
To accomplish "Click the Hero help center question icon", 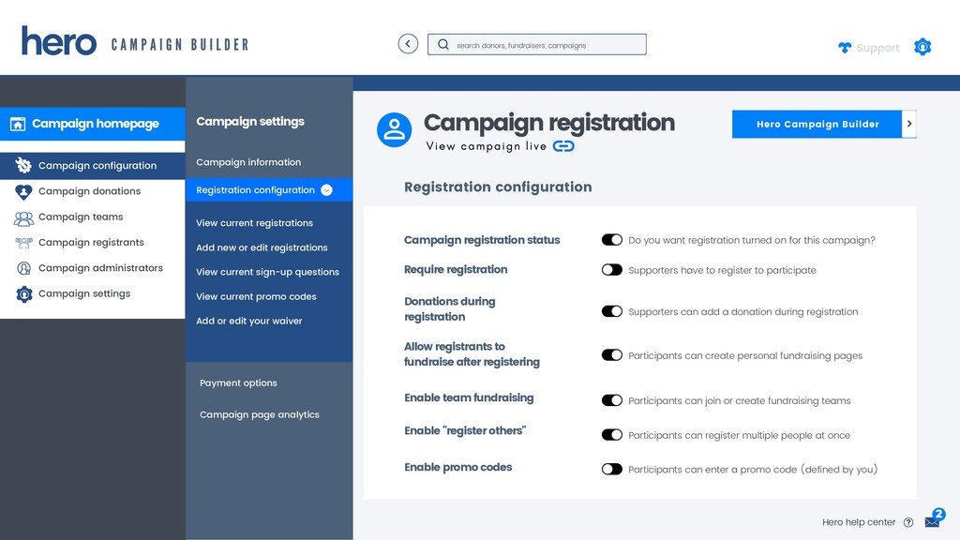I will (x=908, y=522).
